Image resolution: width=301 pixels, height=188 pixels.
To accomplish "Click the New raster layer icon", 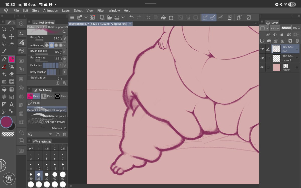I will [262, 41].
